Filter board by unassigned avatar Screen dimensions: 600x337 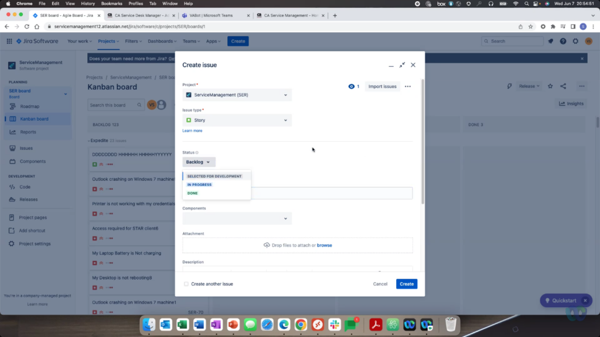(162, 105)
